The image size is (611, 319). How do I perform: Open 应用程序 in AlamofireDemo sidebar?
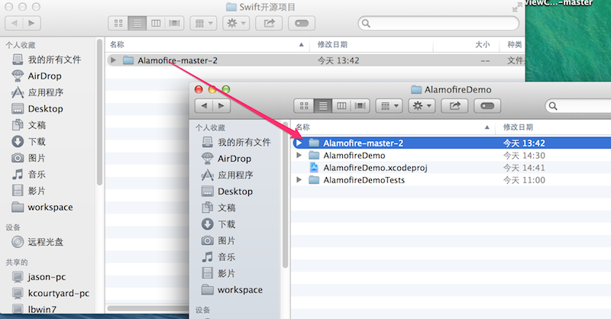[x=228, y=175]
